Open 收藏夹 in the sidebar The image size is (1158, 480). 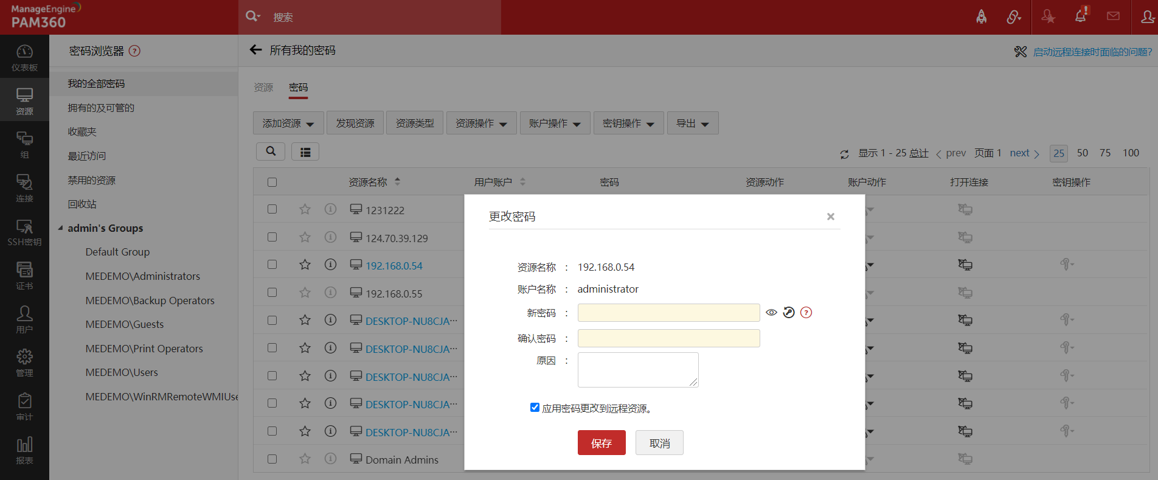click(x=82, y=131)
